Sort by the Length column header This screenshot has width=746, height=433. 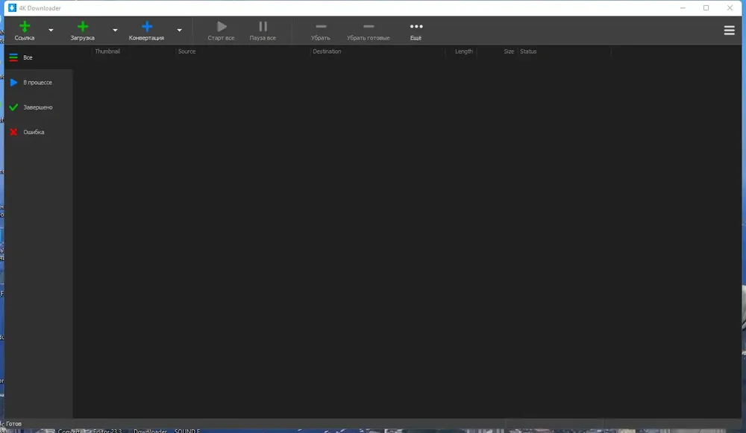[x=464, y=51]
